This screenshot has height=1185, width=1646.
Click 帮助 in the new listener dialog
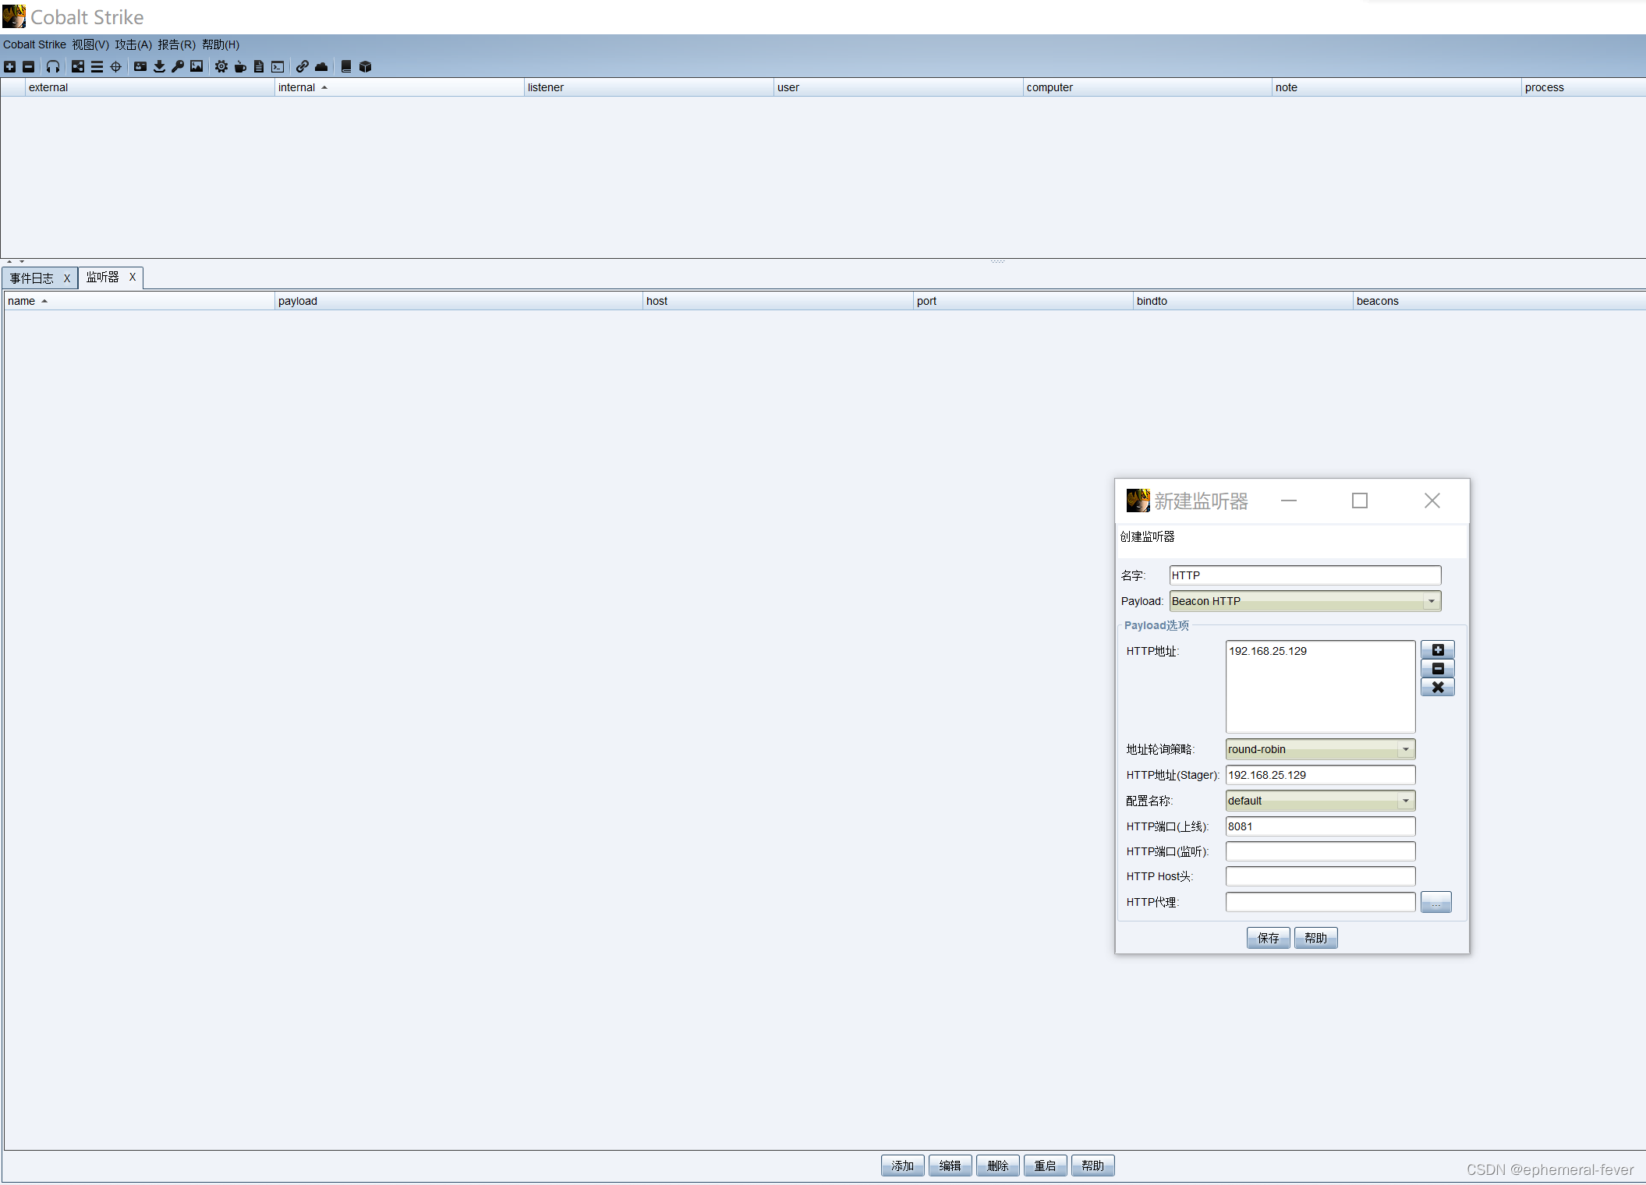(1315, 938)
